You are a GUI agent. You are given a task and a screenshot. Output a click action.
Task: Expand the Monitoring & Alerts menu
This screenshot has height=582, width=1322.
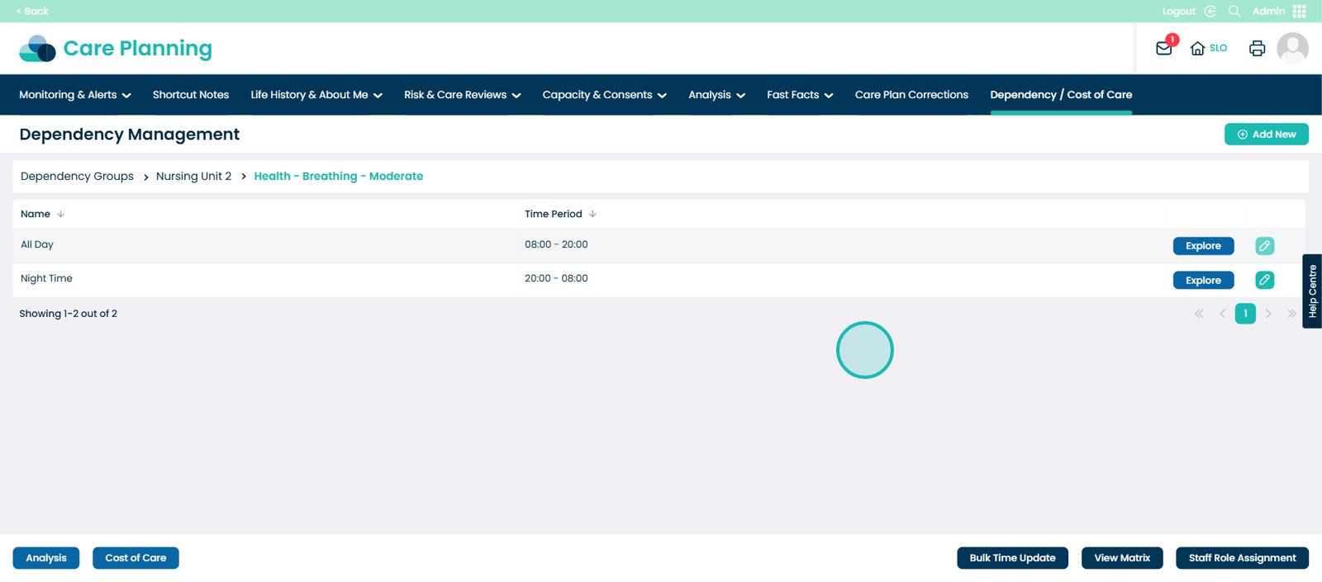click(x=75, y=95)
